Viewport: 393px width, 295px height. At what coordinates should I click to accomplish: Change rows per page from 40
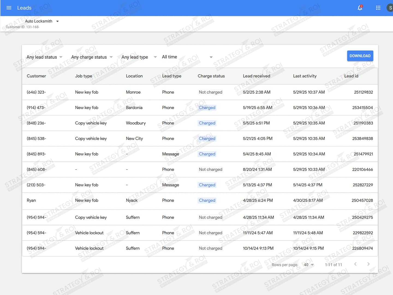pyautogui.click(x=309, y=265)
